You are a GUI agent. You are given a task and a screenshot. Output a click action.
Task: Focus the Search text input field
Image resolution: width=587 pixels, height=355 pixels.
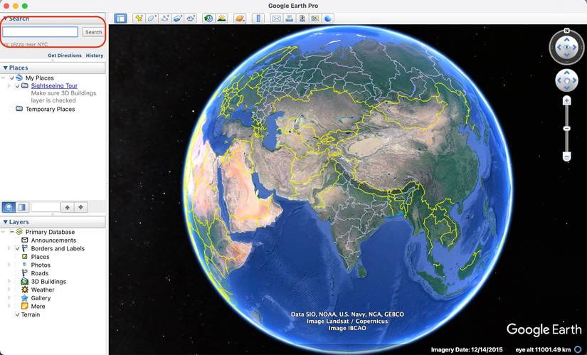(x=40, y=32)
